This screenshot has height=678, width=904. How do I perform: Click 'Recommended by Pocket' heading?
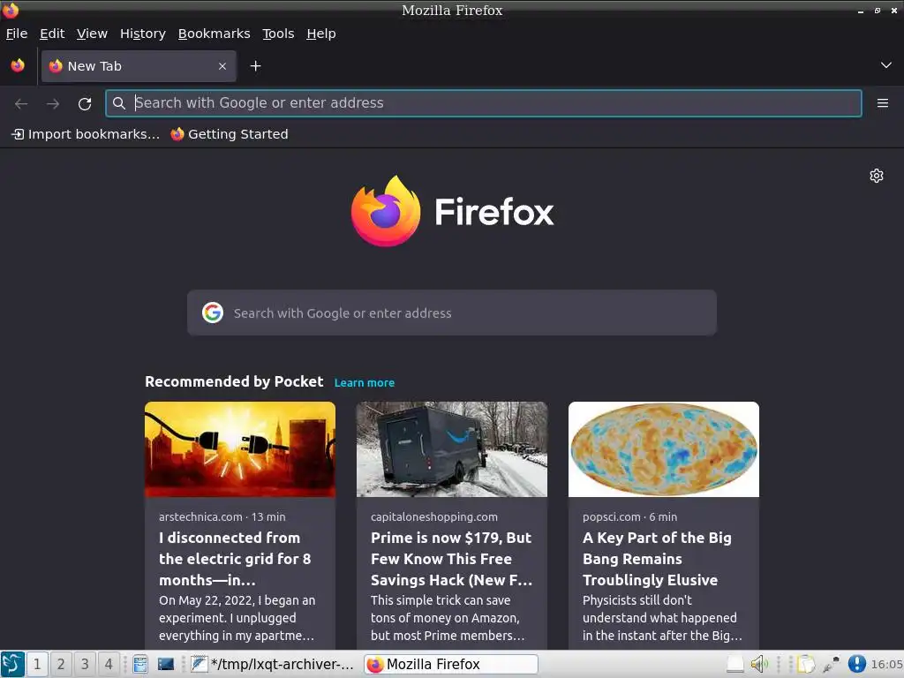tap(234, 381)
